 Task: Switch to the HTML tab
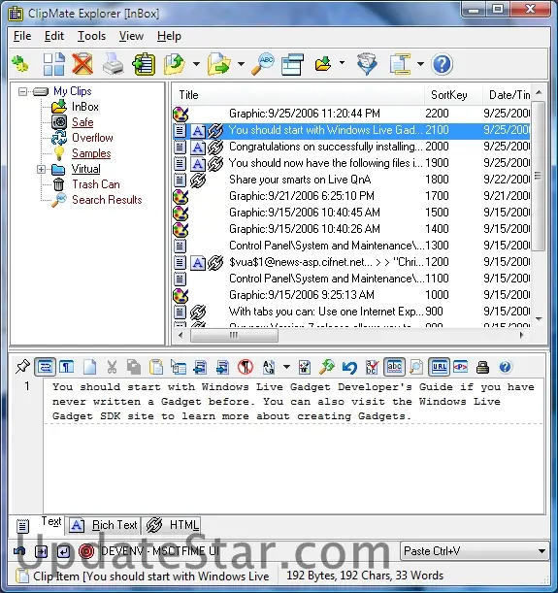click(173, 525)
